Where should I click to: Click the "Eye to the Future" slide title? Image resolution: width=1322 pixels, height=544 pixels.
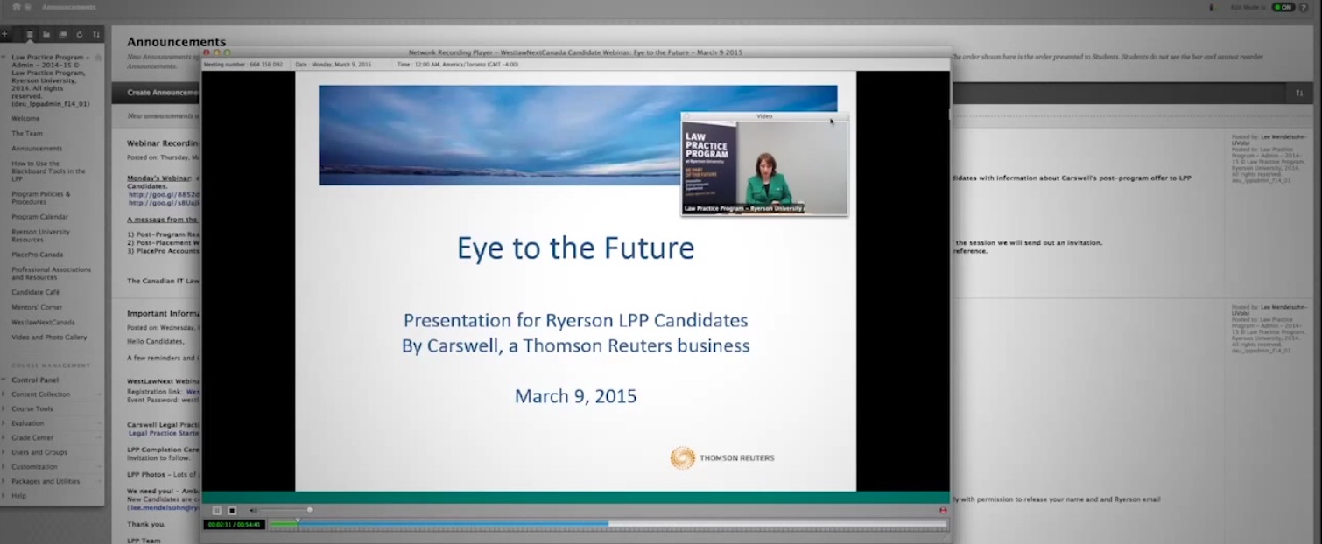(x=575, y=248)
